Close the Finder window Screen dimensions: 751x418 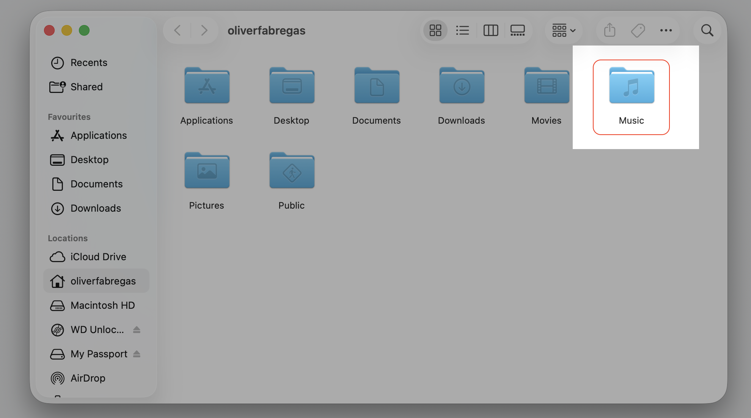tap(49, 30)
